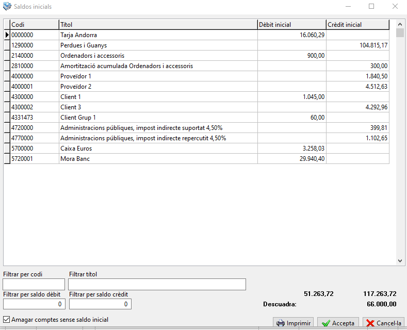The height and width of the screenshot is (330, 407).
Task: Select the Proveïdor 1 title cell
Action: (158, 76)
